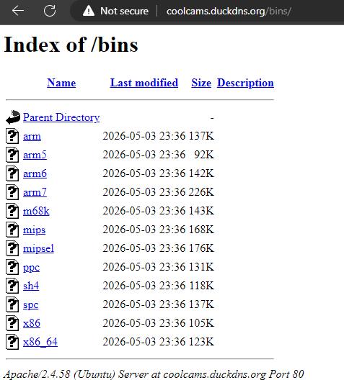Sort listing by Name column header
Viewport: 344px width, 380px height.
(x=61, y=83)
